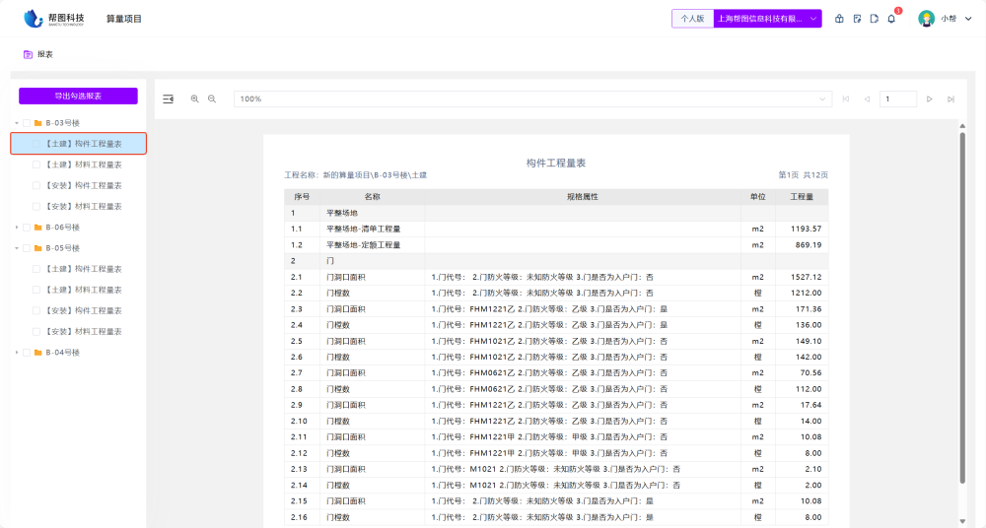The height and width of the screenshot is (528, 986).
Task: Go to the next report page
Action: click(930, 99)
